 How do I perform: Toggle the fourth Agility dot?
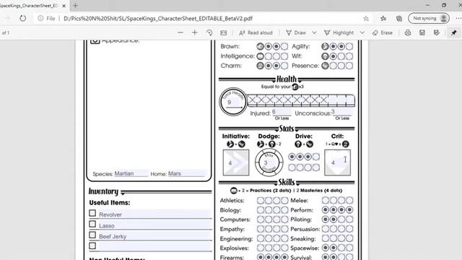[x=349, y=46]
